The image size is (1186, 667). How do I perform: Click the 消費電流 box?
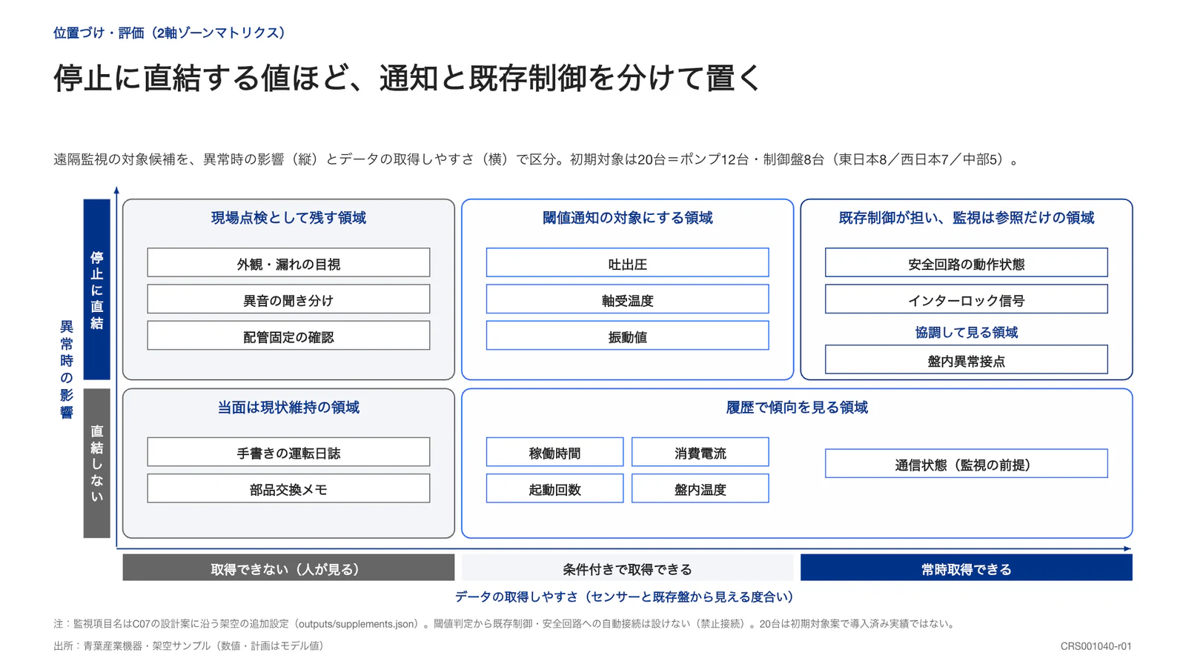click(x=700, y=452)
